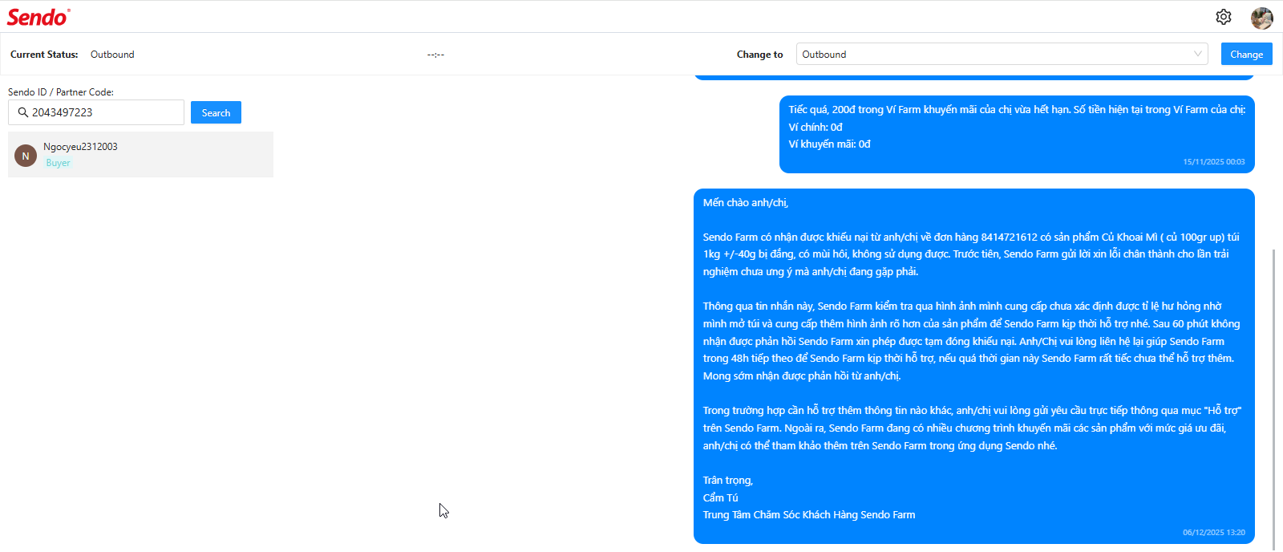The height and width of the screenshot is (552, 1283).
Task: Click the 'Change to' label
Action: point(759,55)
